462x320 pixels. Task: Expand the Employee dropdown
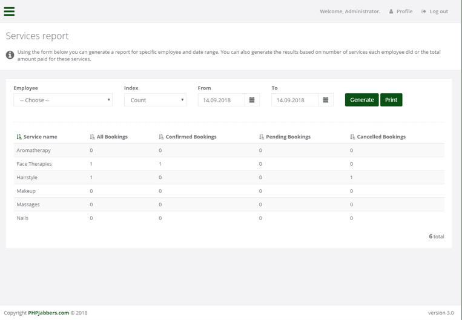click(x=63, y=100)
